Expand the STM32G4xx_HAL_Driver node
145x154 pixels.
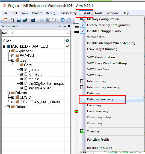coord(13,102)
